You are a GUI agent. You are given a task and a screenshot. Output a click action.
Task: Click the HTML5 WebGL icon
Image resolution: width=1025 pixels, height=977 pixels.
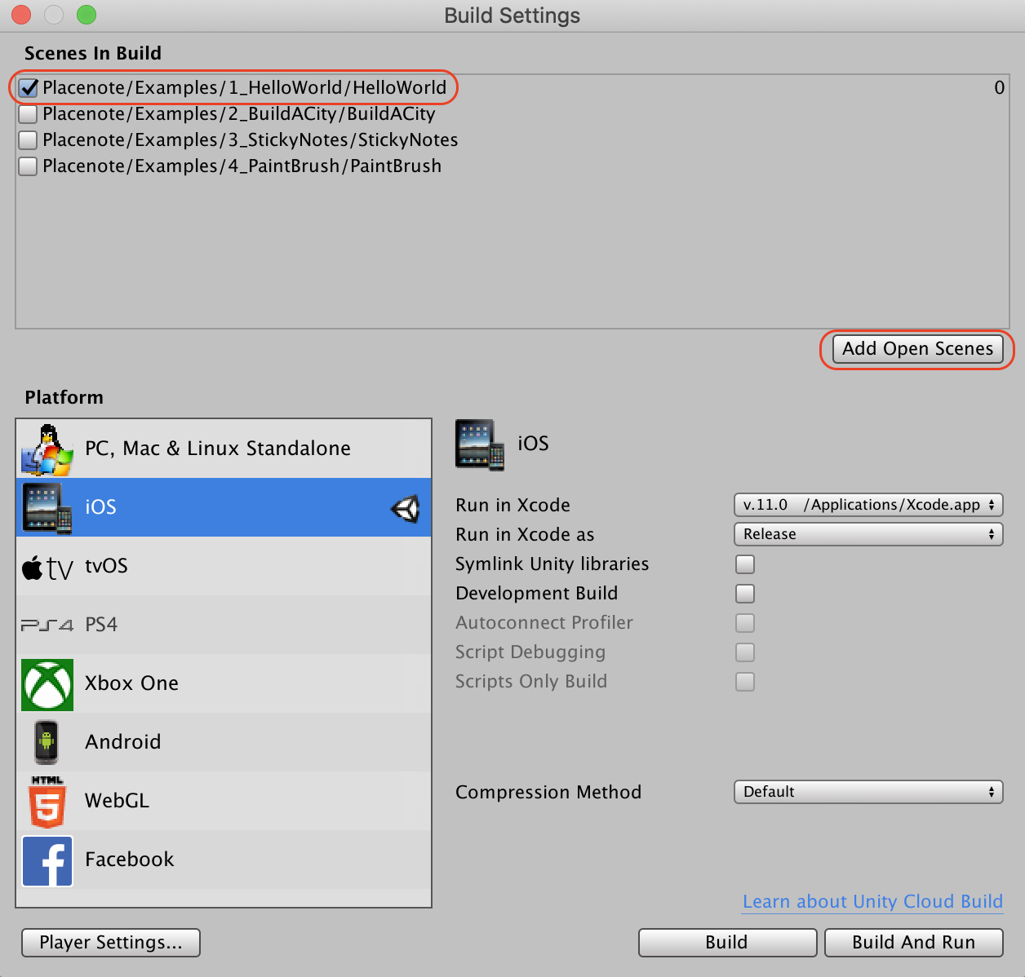point(47,802)
